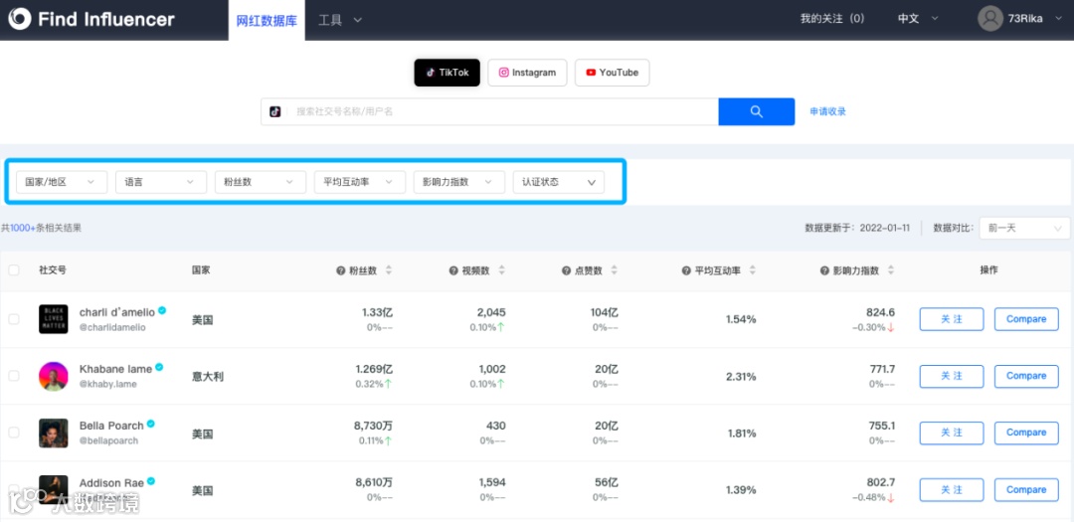Sort by 粉丝数 using sort arrows
1074x522 pixels.
(389, 270)
